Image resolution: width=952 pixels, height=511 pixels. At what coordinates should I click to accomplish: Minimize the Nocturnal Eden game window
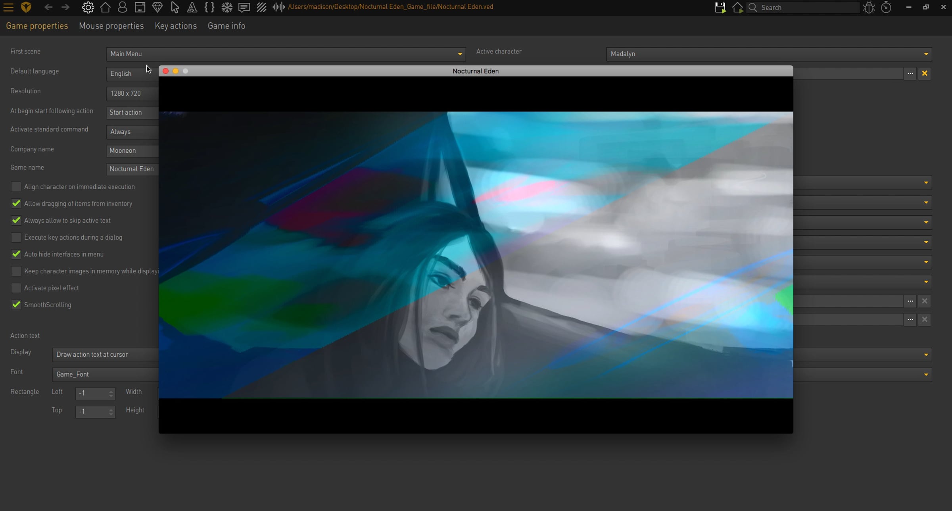point(176,71)
